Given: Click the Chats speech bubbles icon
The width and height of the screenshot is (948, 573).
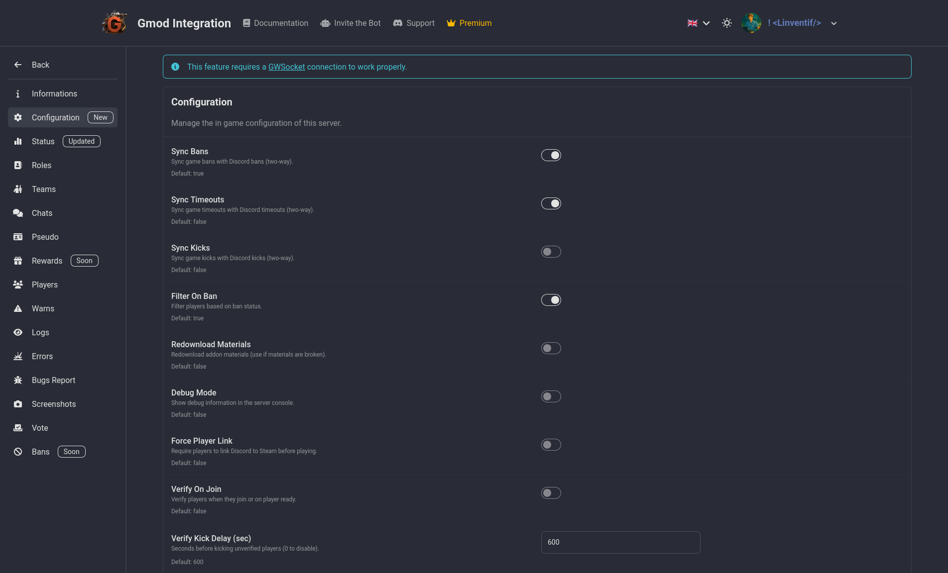Looking at the screenshot, I should (18, 213).
